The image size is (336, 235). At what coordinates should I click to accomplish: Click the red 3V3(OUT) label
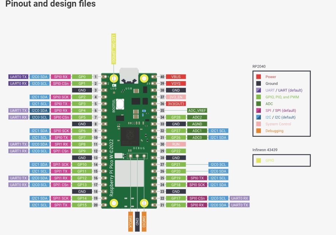[x=176, y=104]
